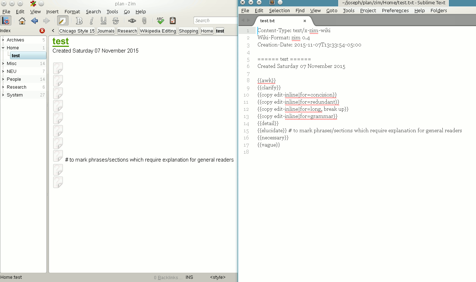Click 'Wiki-Format: zim 0.4' line in Sublime
Screen dimensions: 476x282
click(284, 38)
